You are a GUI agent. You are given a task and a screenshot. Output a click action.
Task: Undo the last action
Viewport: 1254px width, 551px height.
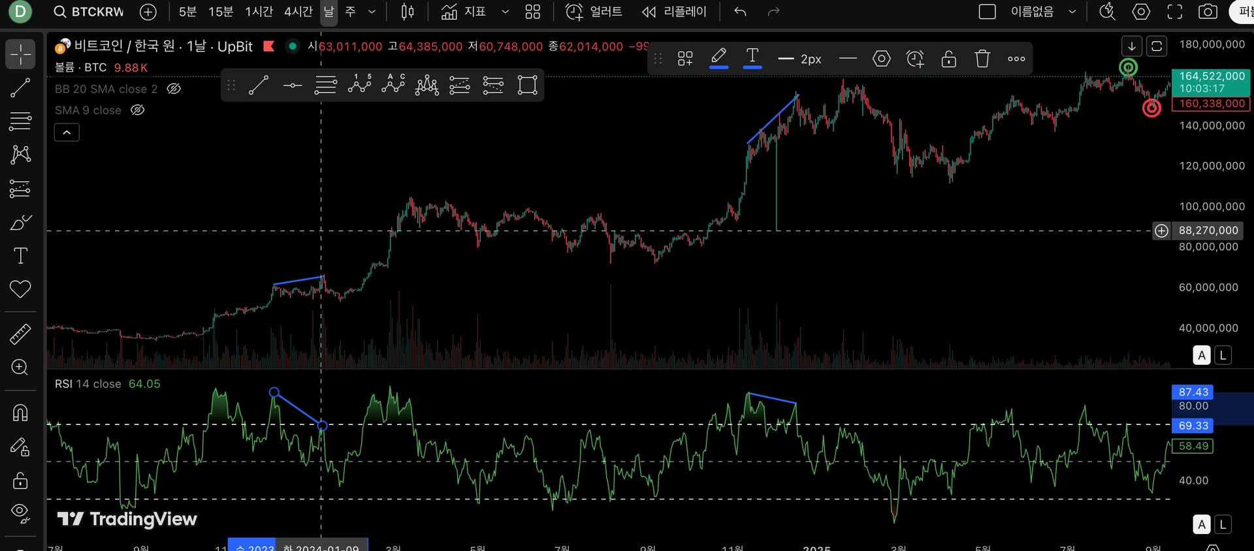740,12
